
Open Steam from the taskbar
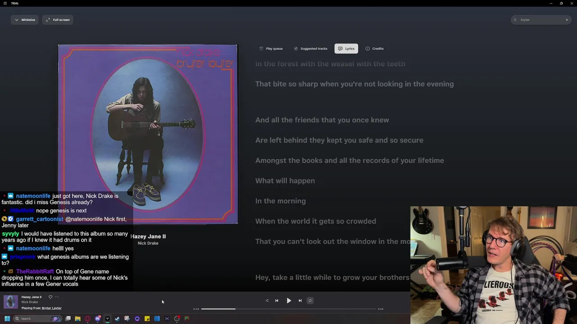117,319
